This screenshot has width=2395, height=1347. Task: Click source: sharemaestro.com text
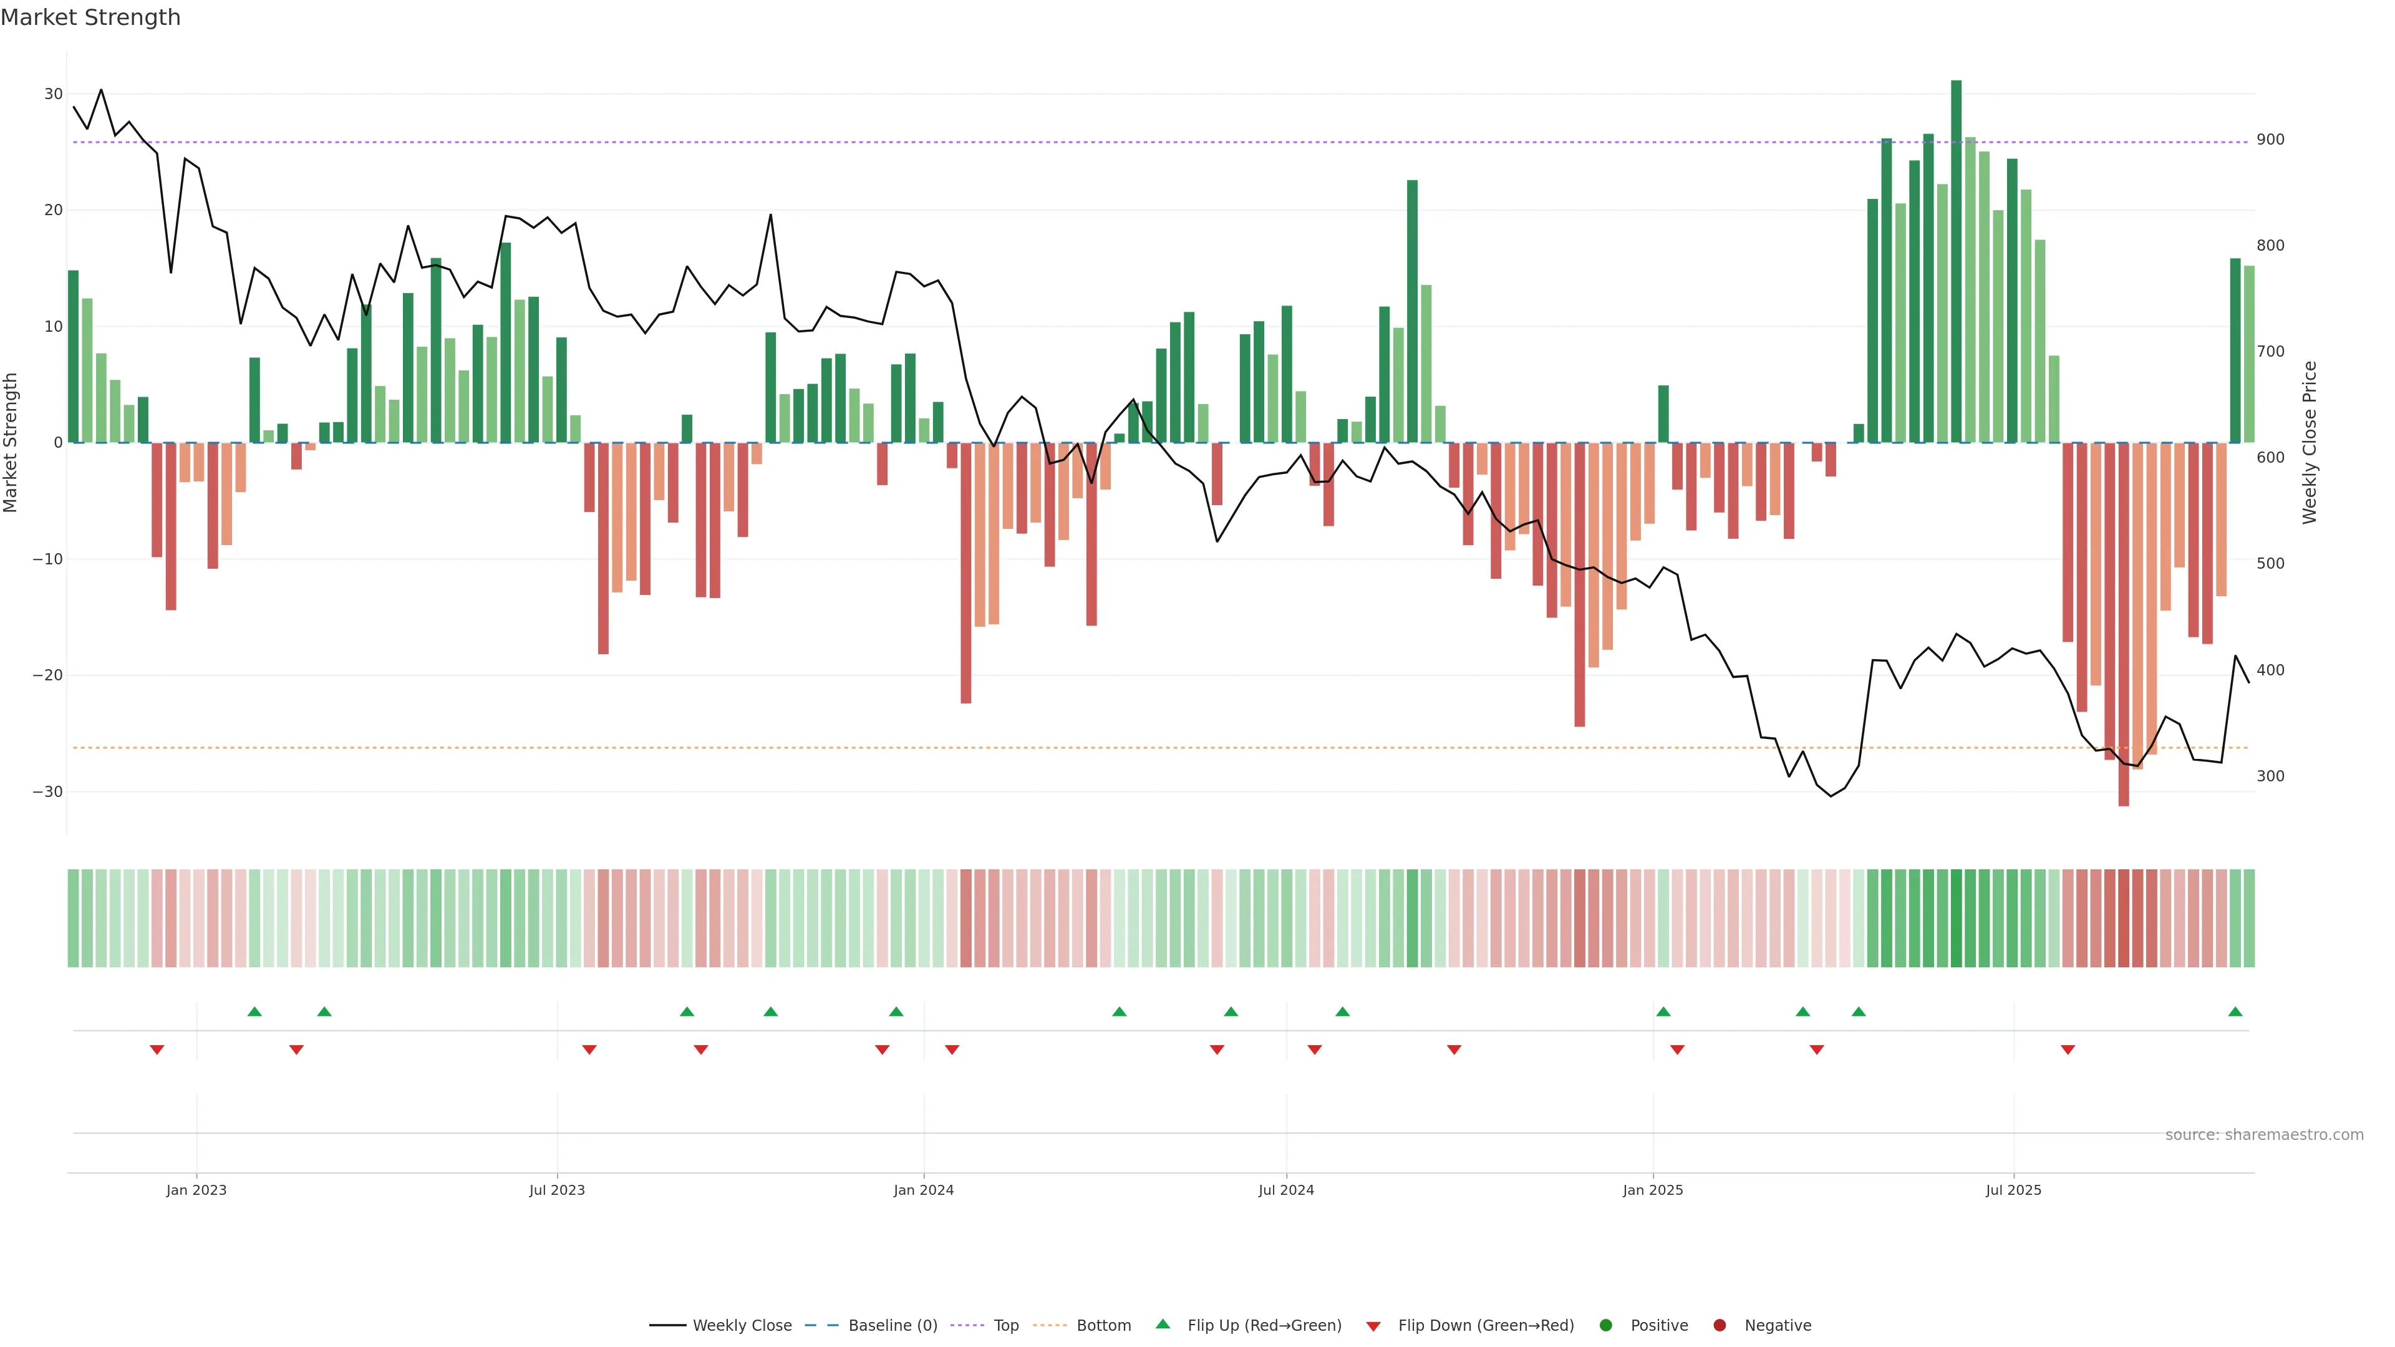2264,1135
